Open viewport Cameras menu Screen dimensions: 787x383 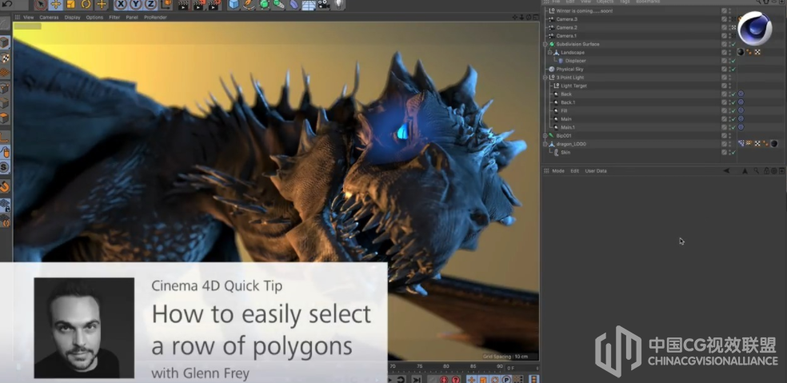point(50,17)
